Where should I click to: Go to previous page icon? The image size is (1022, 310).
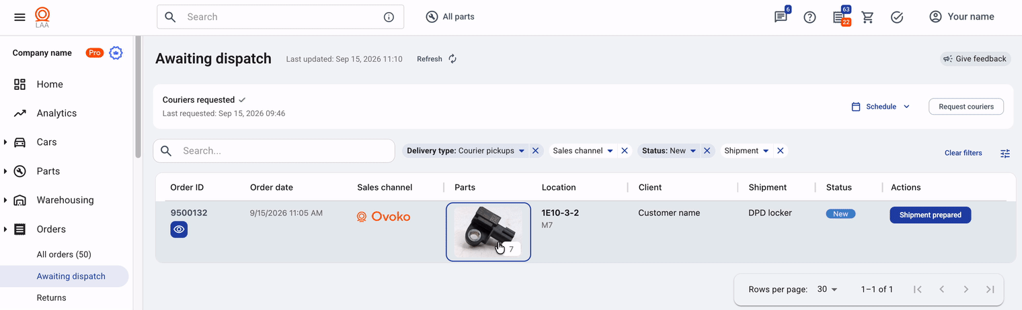click(942, 289)
